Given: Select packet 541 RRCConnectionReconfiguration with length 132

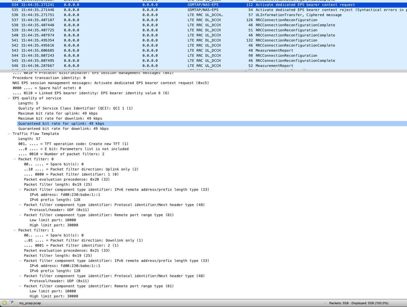Looking at the screenshot, I should (203, 40).
